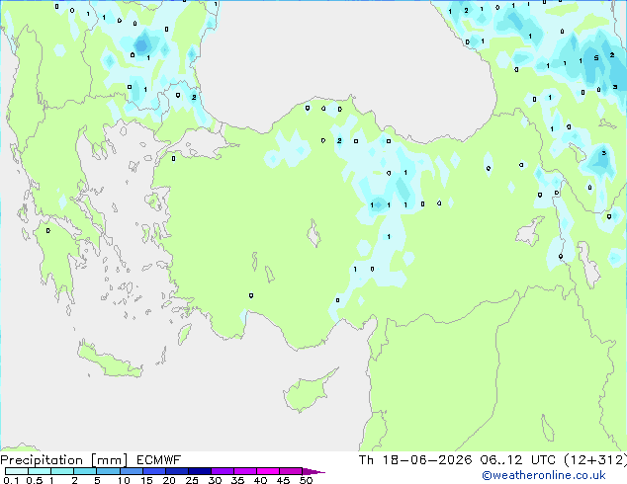Click the '[mm]' unit label

point(110,460)
